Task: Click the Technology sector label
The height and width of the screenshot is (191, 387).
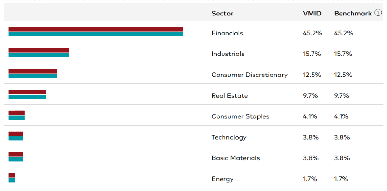Action: pyautogui.click(x=229, y=137)
